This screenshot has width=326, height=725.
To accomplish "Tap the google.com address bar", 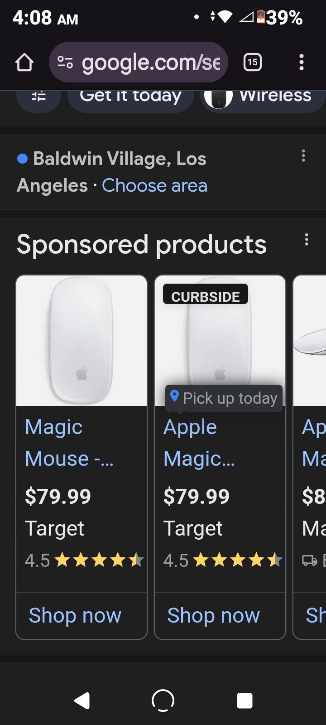I will click(149, 62).
